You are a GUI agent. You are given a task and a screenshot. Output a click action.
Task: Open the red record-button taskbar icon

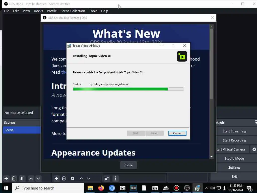pos(176,188)
